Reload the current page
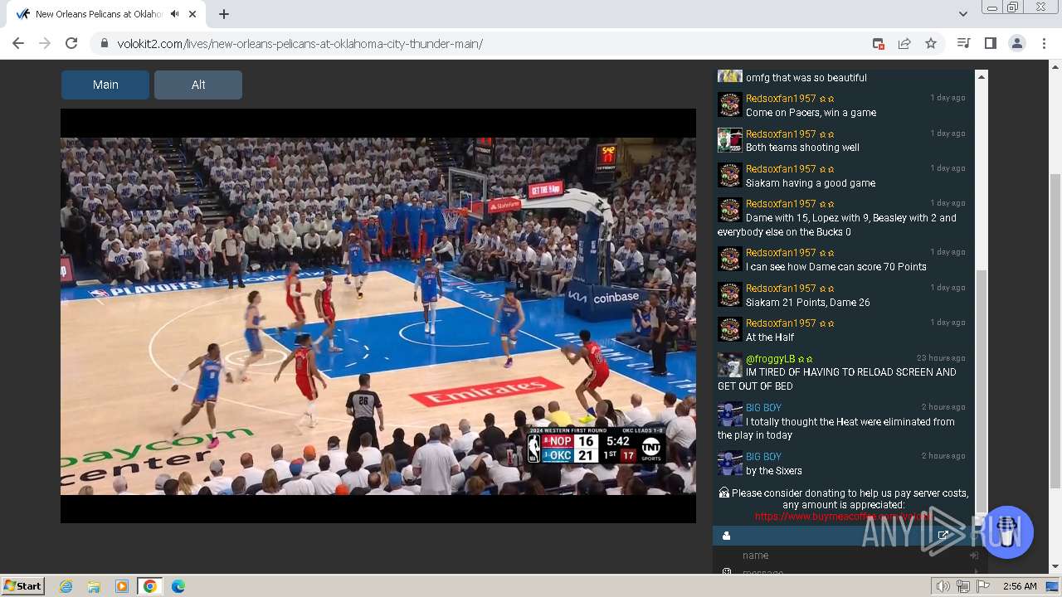Image resolution: width=1062 pixels, height=597 pixels. click(71, 43)
